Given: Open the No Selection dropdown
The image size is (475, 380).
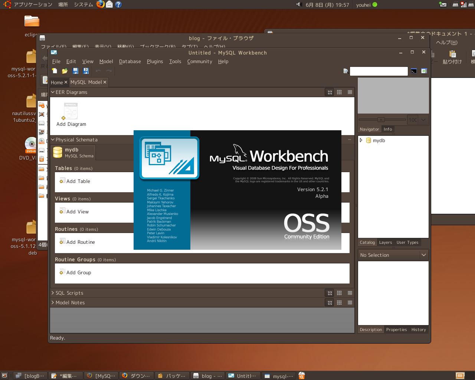Looking at the screenshot, I should click(423, 255).
